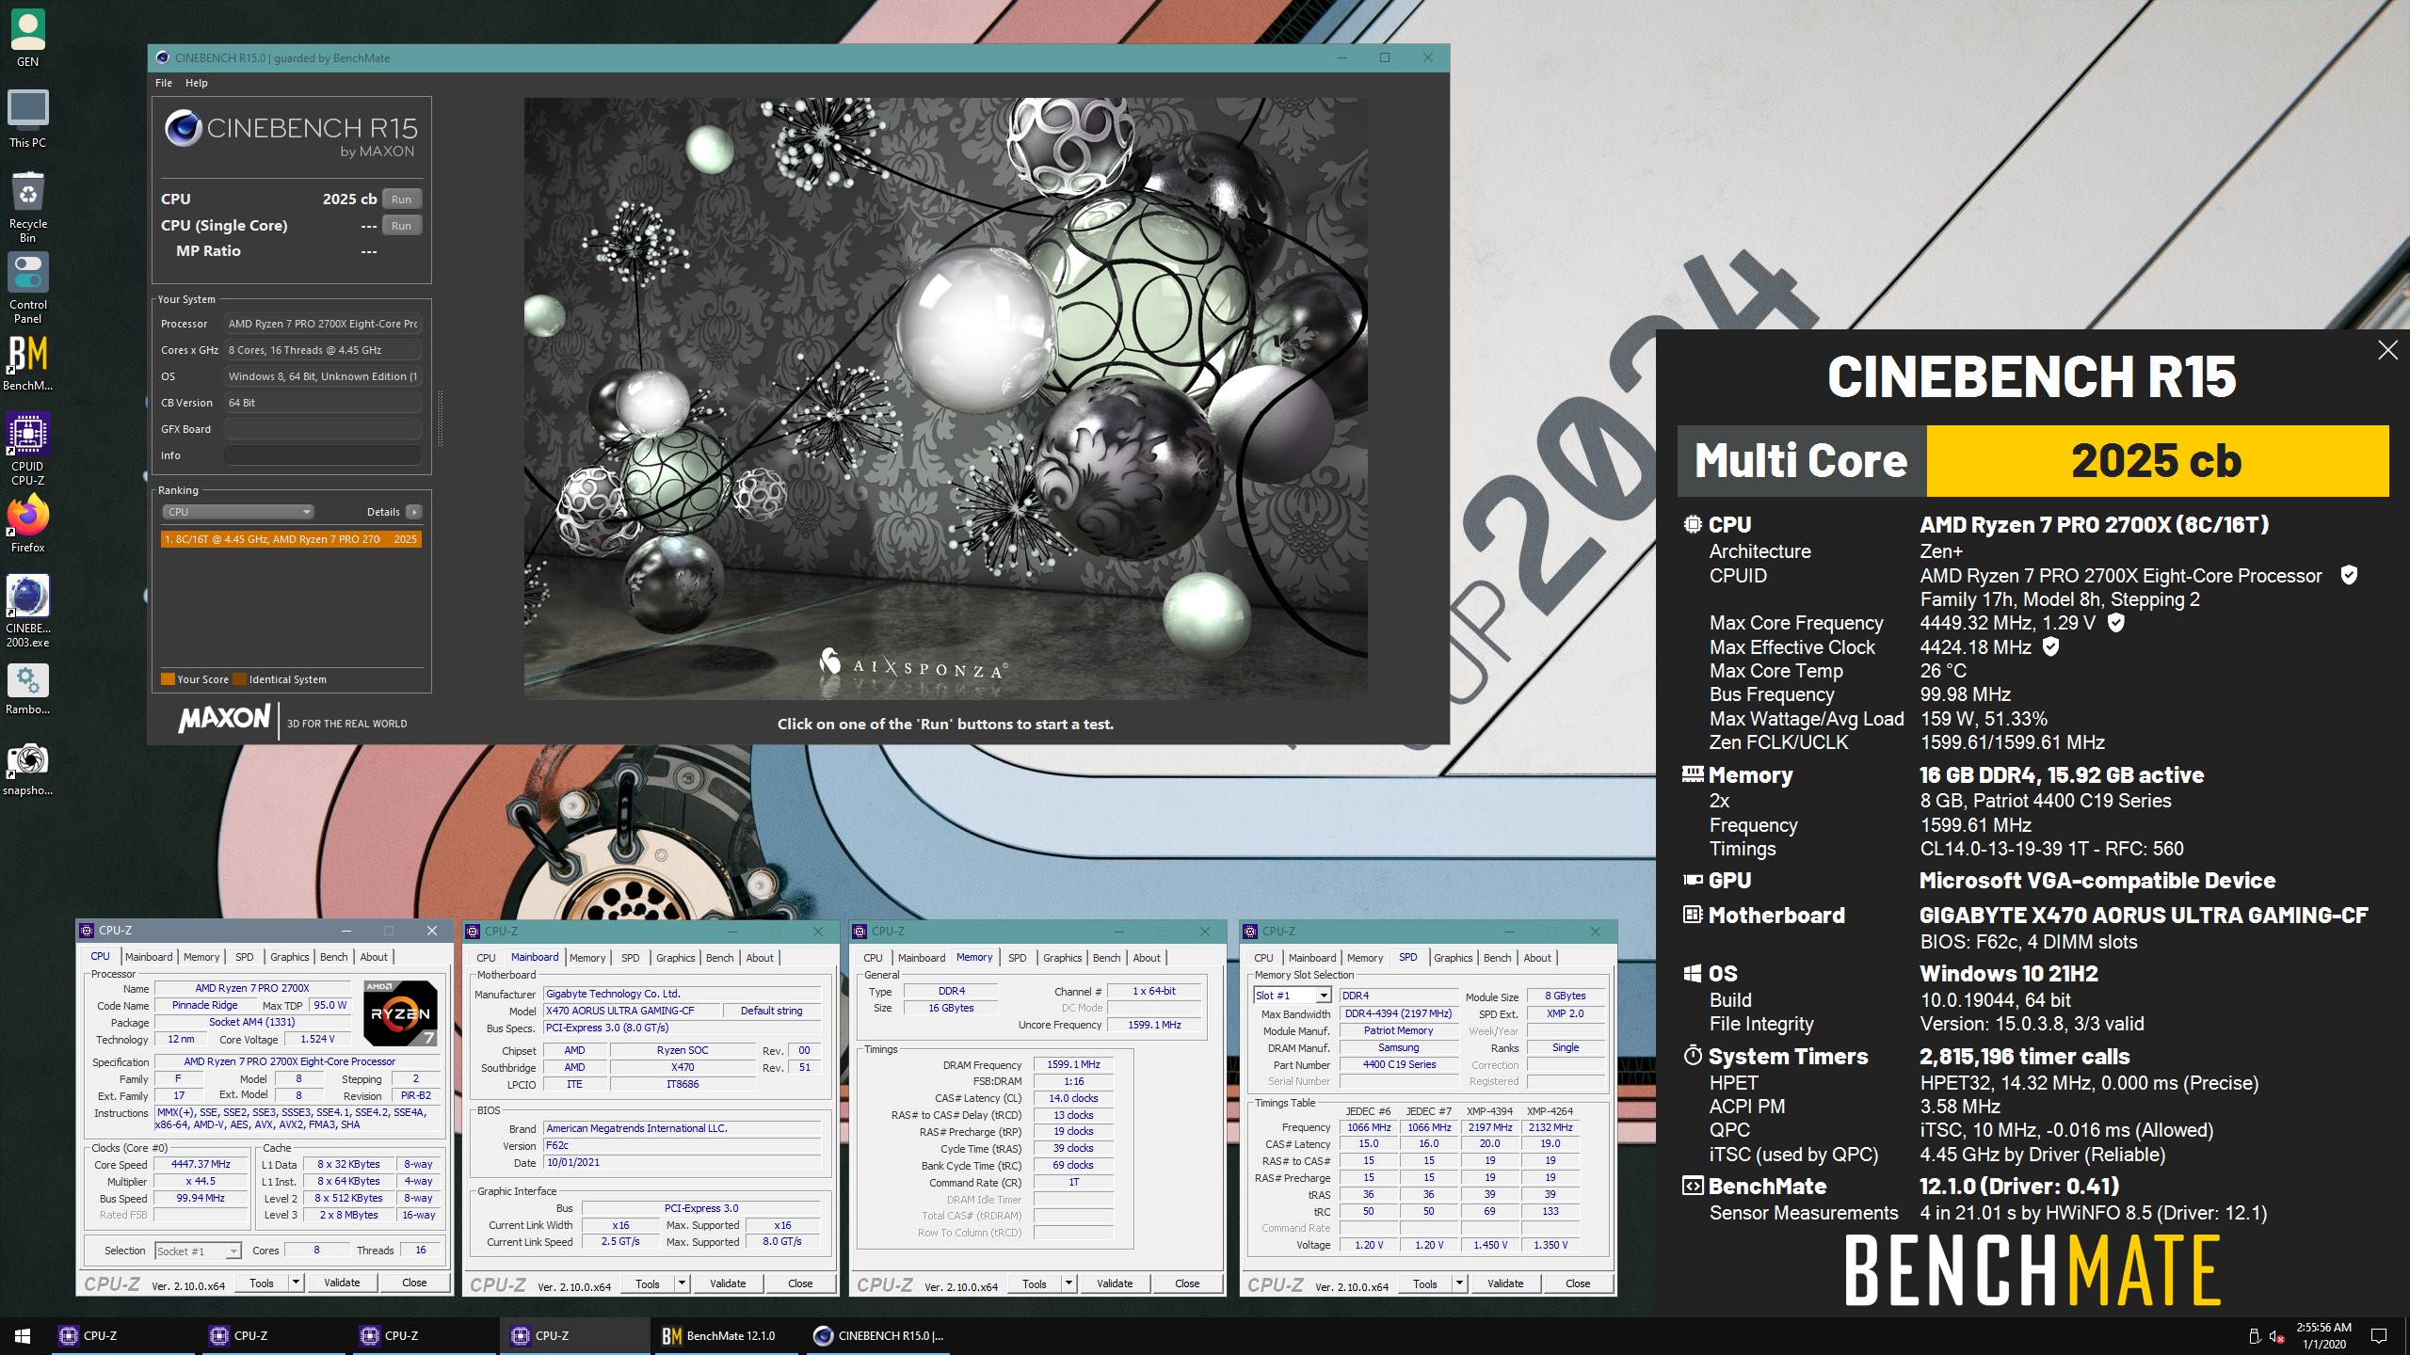Click the muted volume tray icon
This screenshot has height=1355, width=2410.
pyautogui.click(x=2277, y=1336)
